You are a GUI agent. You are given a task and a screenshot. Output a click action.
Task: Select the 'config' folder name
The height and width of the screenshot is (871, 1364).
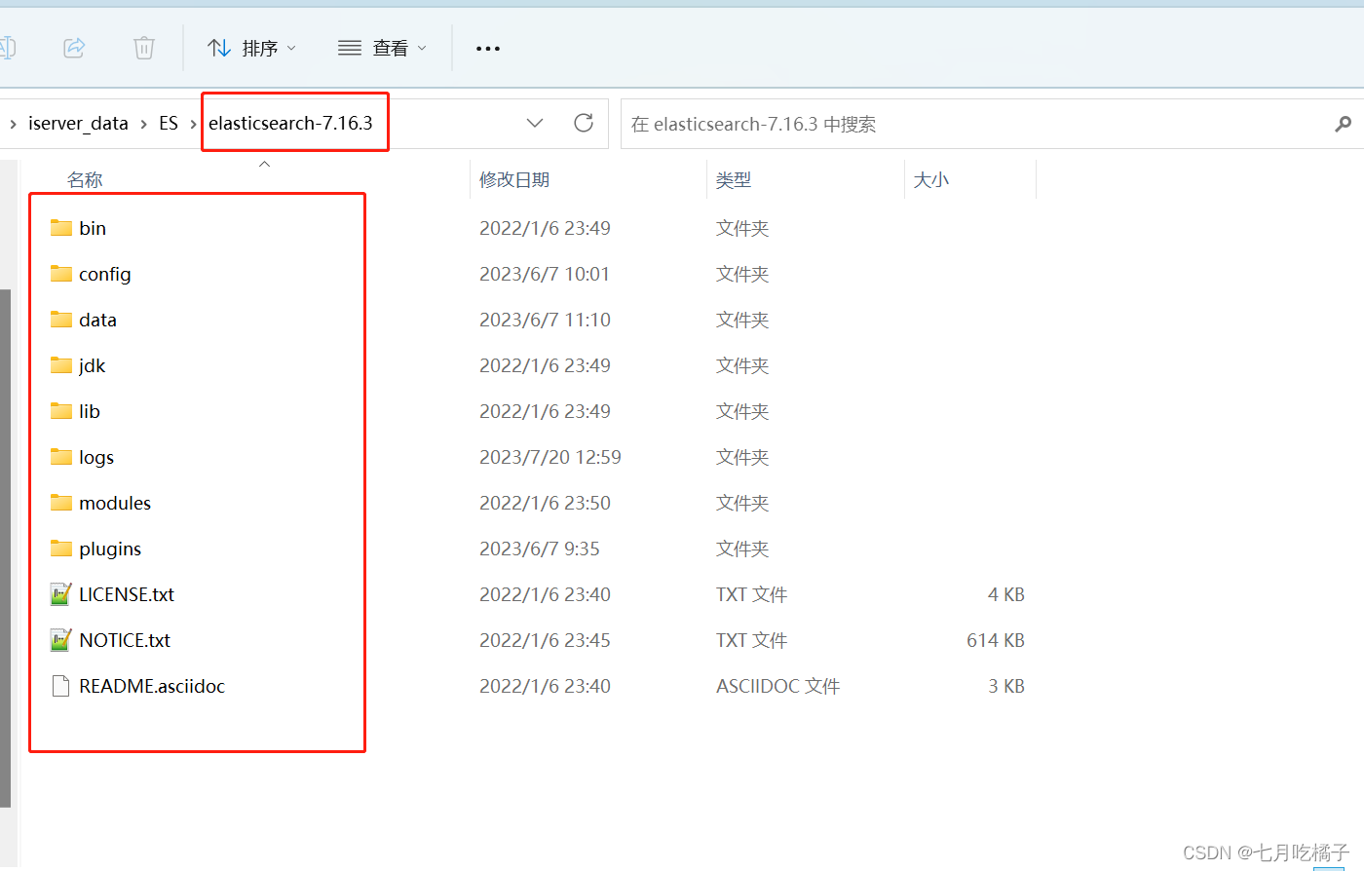[105, 274]
